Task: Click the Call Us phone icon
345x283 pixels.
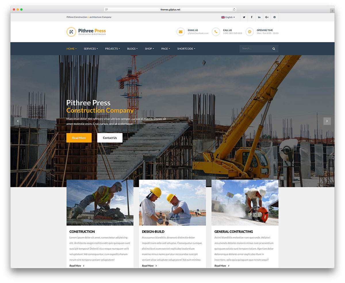Action: [x=216, y=32]
